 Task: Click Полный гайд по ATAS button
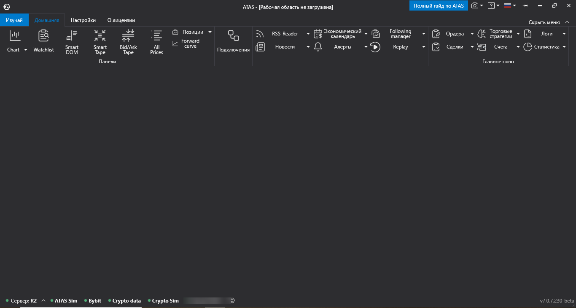pos(439,5)
